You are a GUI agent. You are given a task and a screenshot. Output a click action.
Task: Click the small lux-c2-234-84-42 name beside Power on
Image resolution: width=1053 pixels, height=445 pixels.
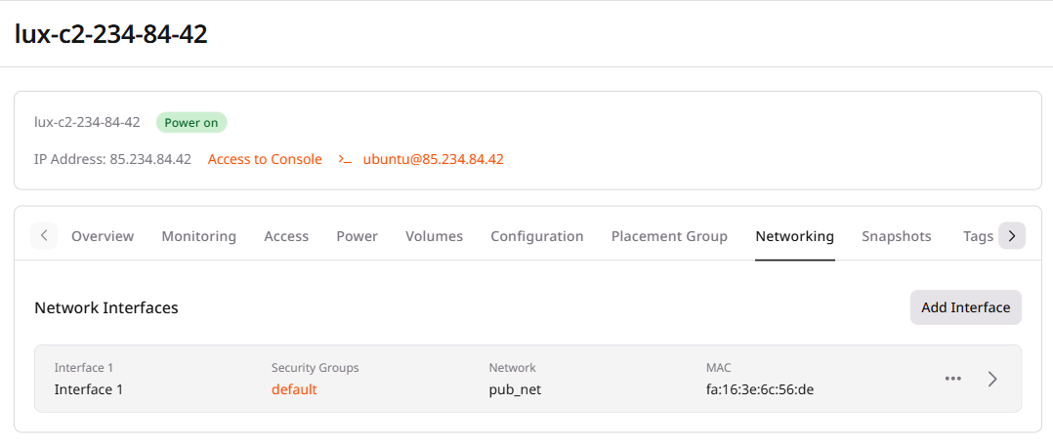(x=87, y=123)
